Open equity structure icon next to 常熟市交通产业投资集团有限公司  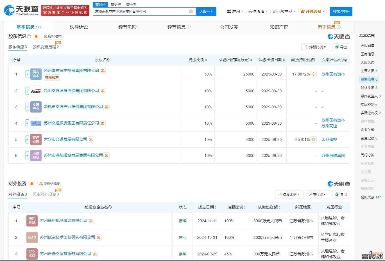click(107, 107)
